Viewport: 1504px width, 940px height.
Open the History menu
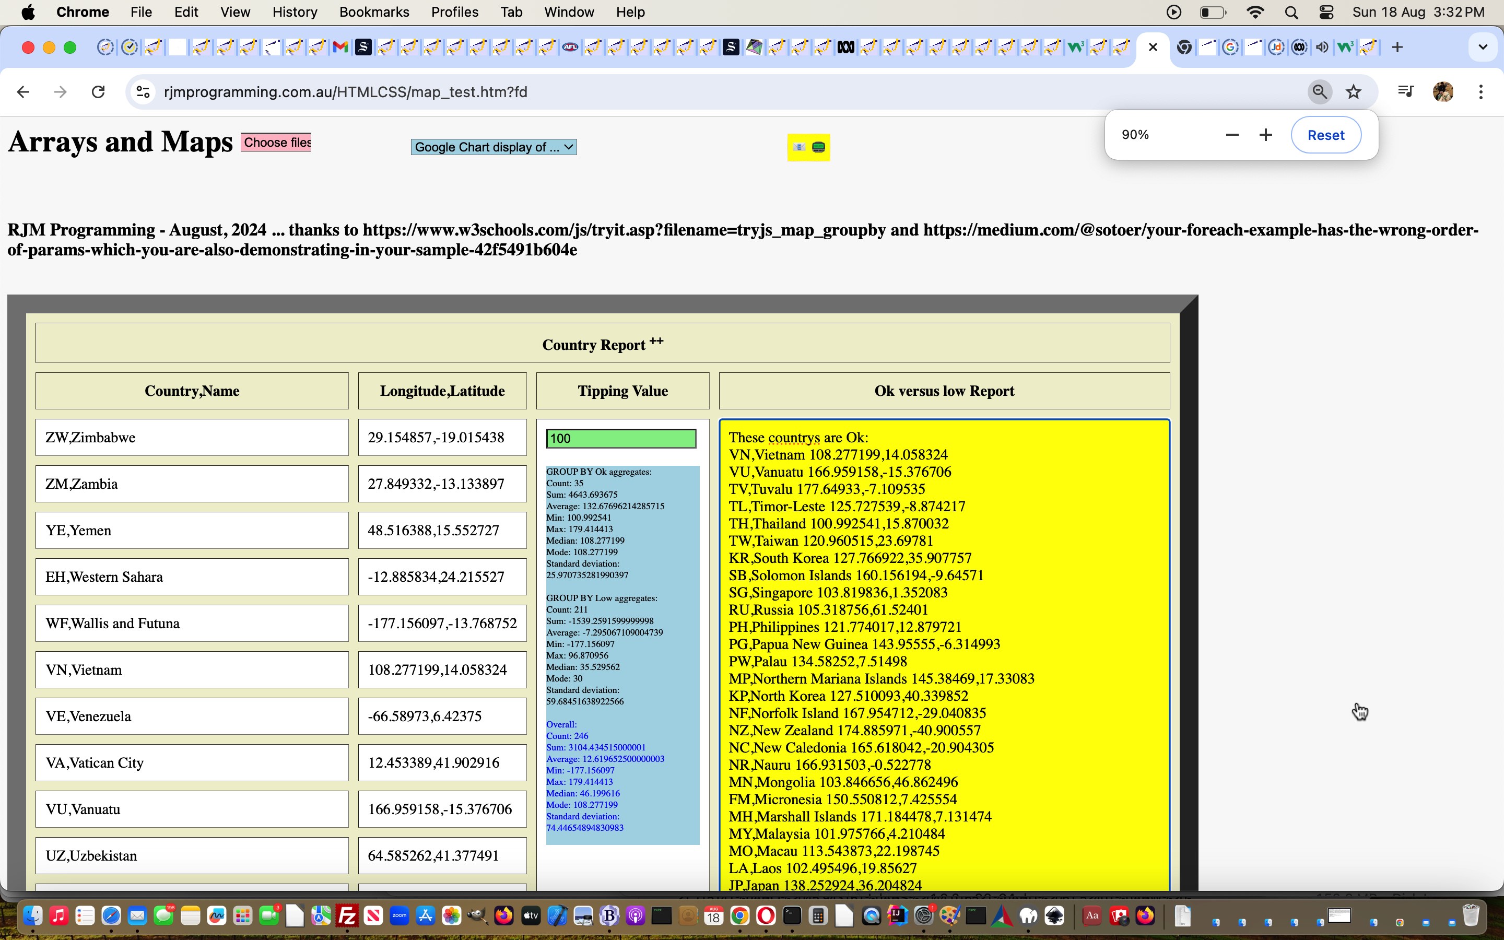(x=295, y=13)
